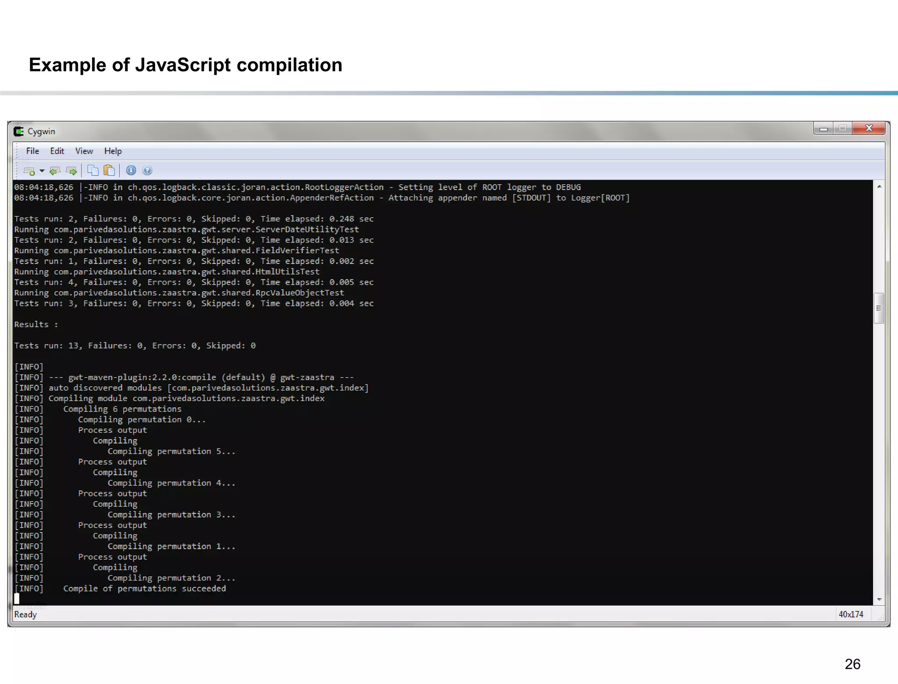Open the File menu

(x=32, y=151)
